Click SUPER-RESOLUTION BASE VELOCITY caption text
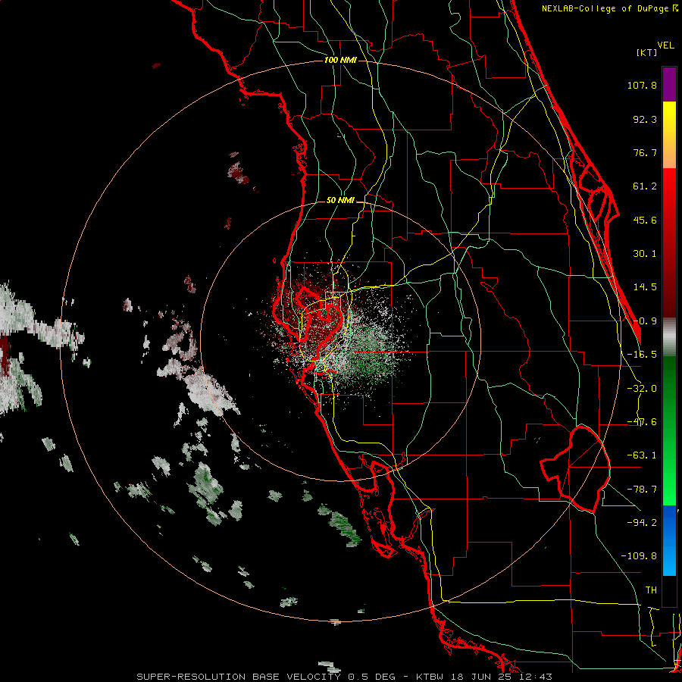The width and height of the screenshot is (682, 682). coord(240,677)
